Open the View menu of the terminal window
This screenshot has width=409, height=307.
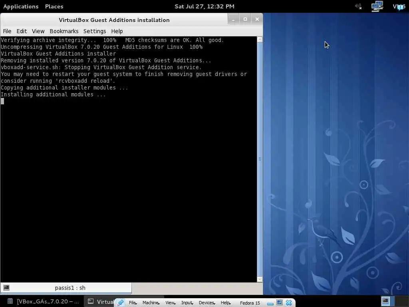click(38, 31)
